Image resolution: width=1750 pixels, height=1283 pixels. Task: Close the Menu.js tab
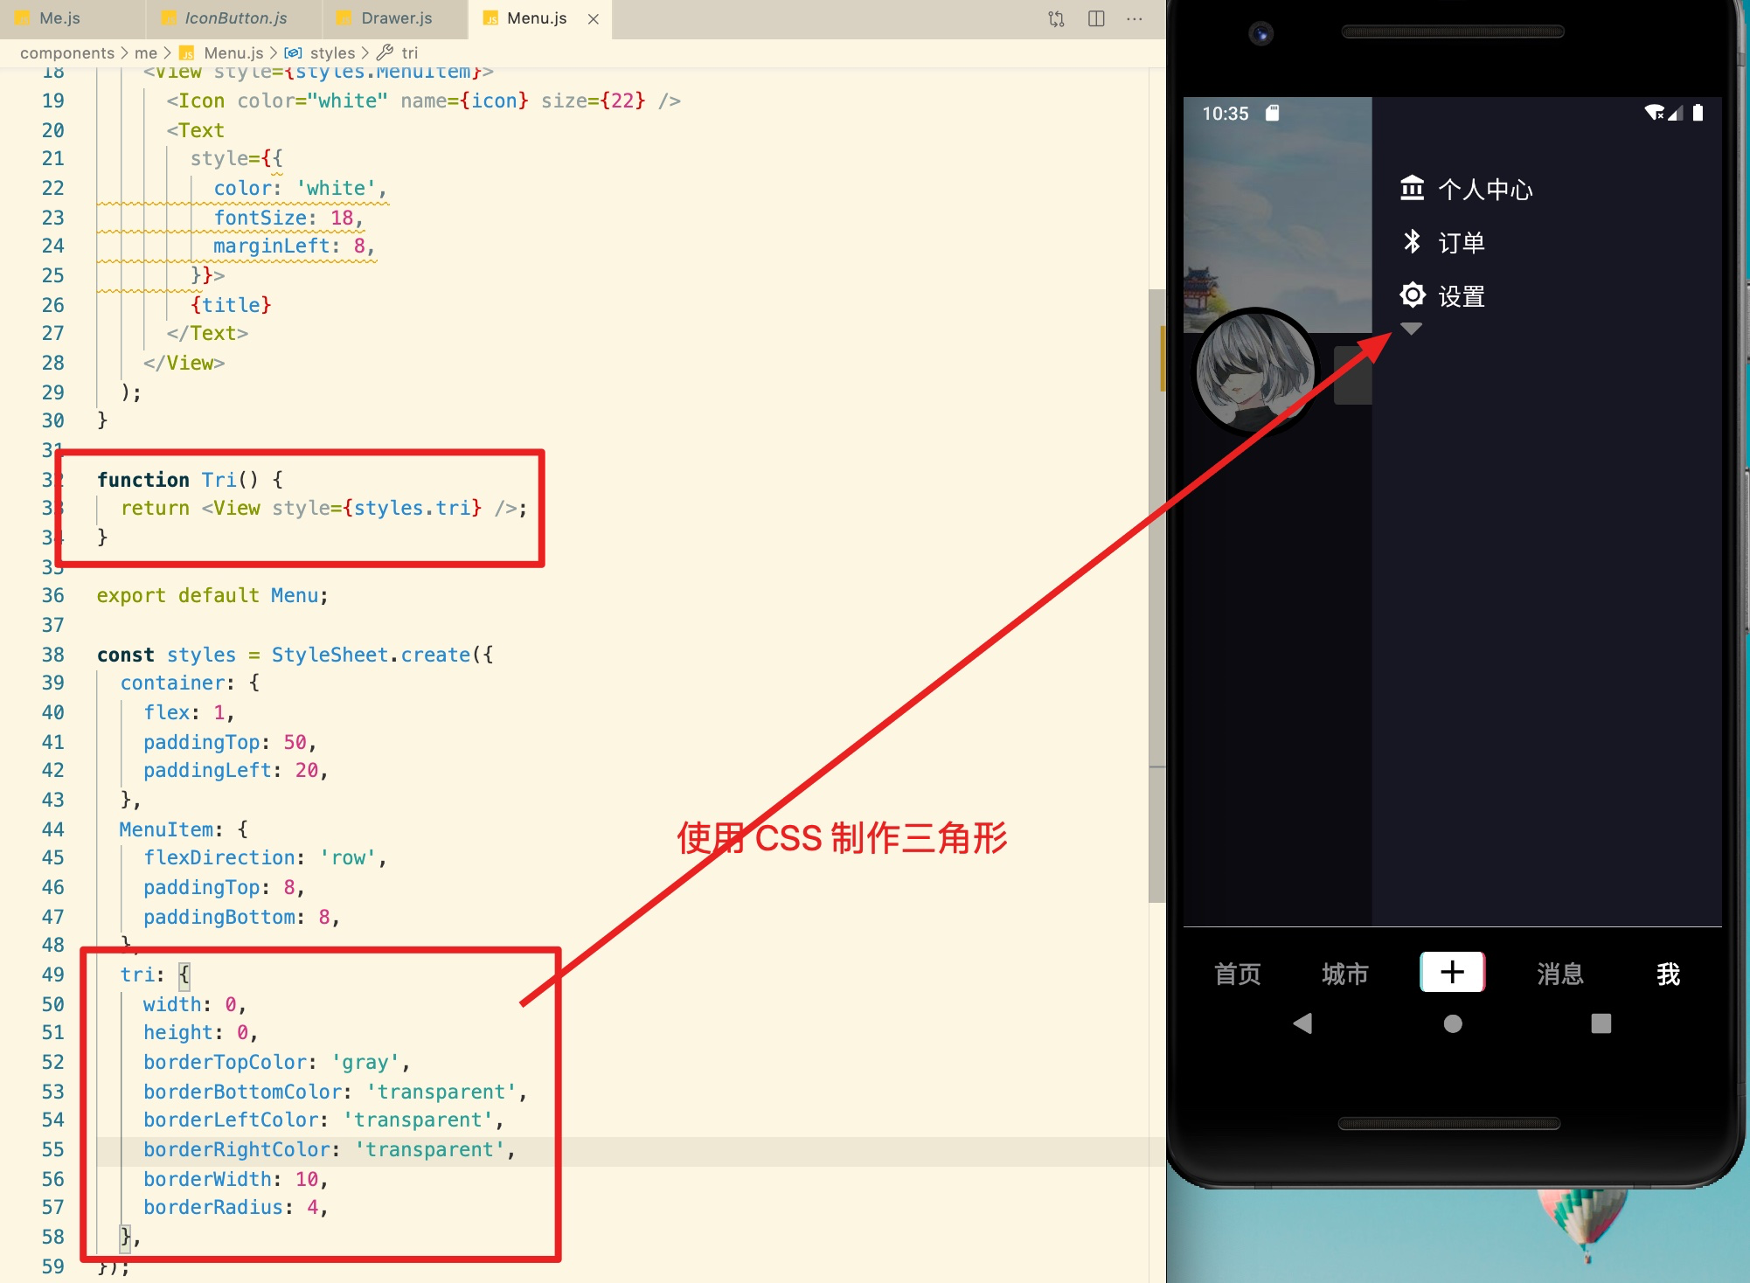(594, 19)
